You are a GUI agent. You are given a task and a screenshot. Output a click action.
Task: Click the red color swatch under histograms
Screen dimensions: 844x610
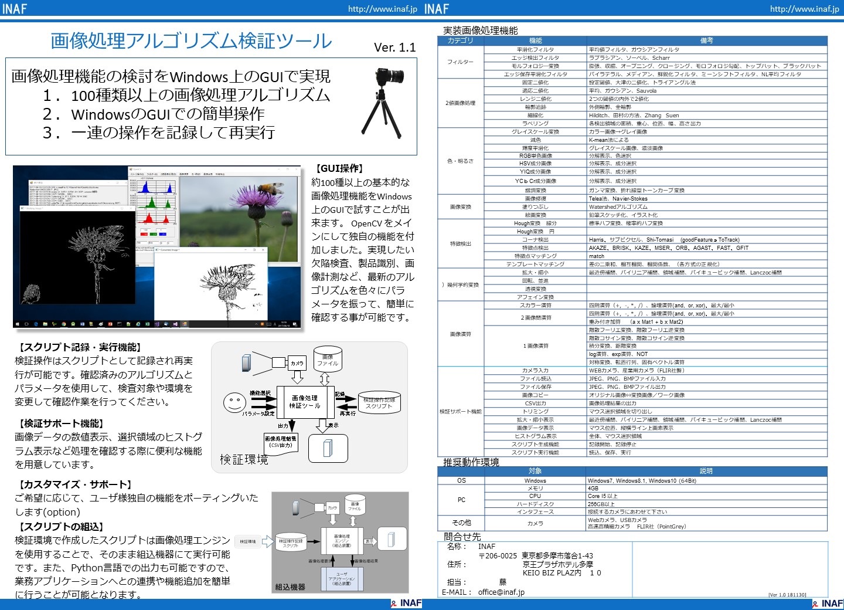pyautogui.click(x=145, y=233)
